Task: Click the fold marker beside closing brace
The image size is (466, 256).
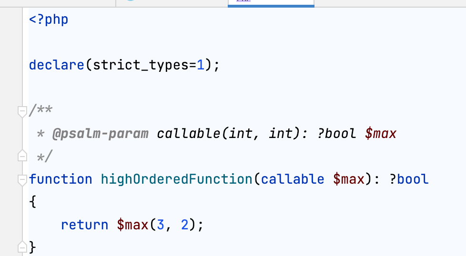Action: (22, 246)
